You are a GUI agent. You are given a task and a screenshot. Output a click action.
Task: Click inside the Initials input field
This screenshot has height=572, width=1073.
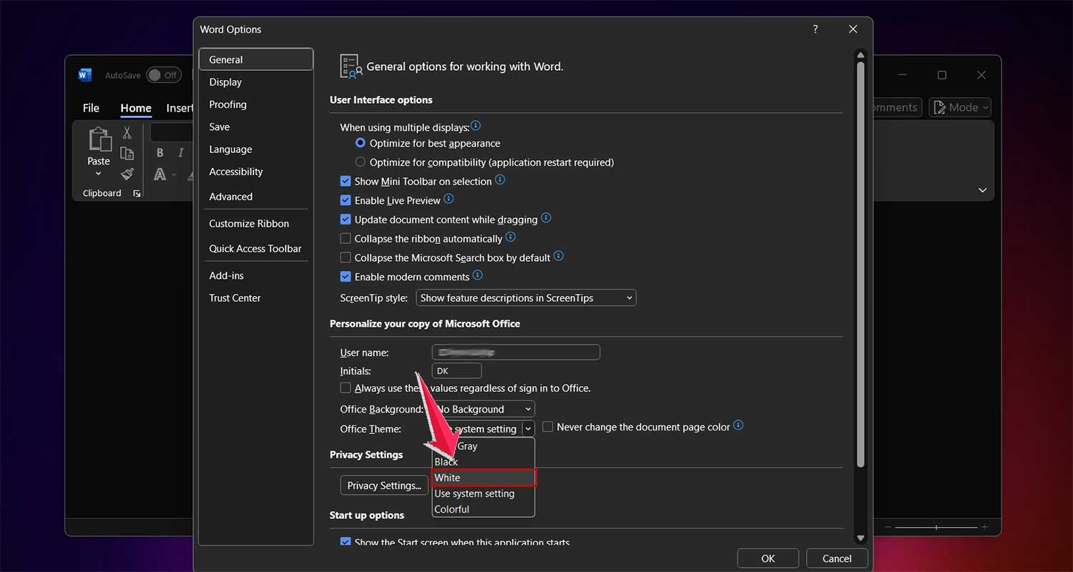[x=456, y=370]
